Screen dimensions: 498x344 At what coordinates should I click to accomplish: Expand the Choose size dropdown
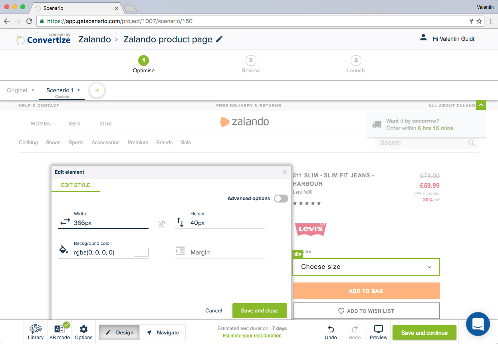click(366, 267)
